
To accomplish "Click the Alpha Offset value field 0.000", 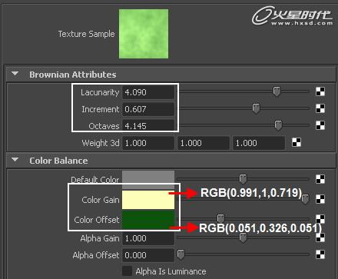I will [148, 255].
